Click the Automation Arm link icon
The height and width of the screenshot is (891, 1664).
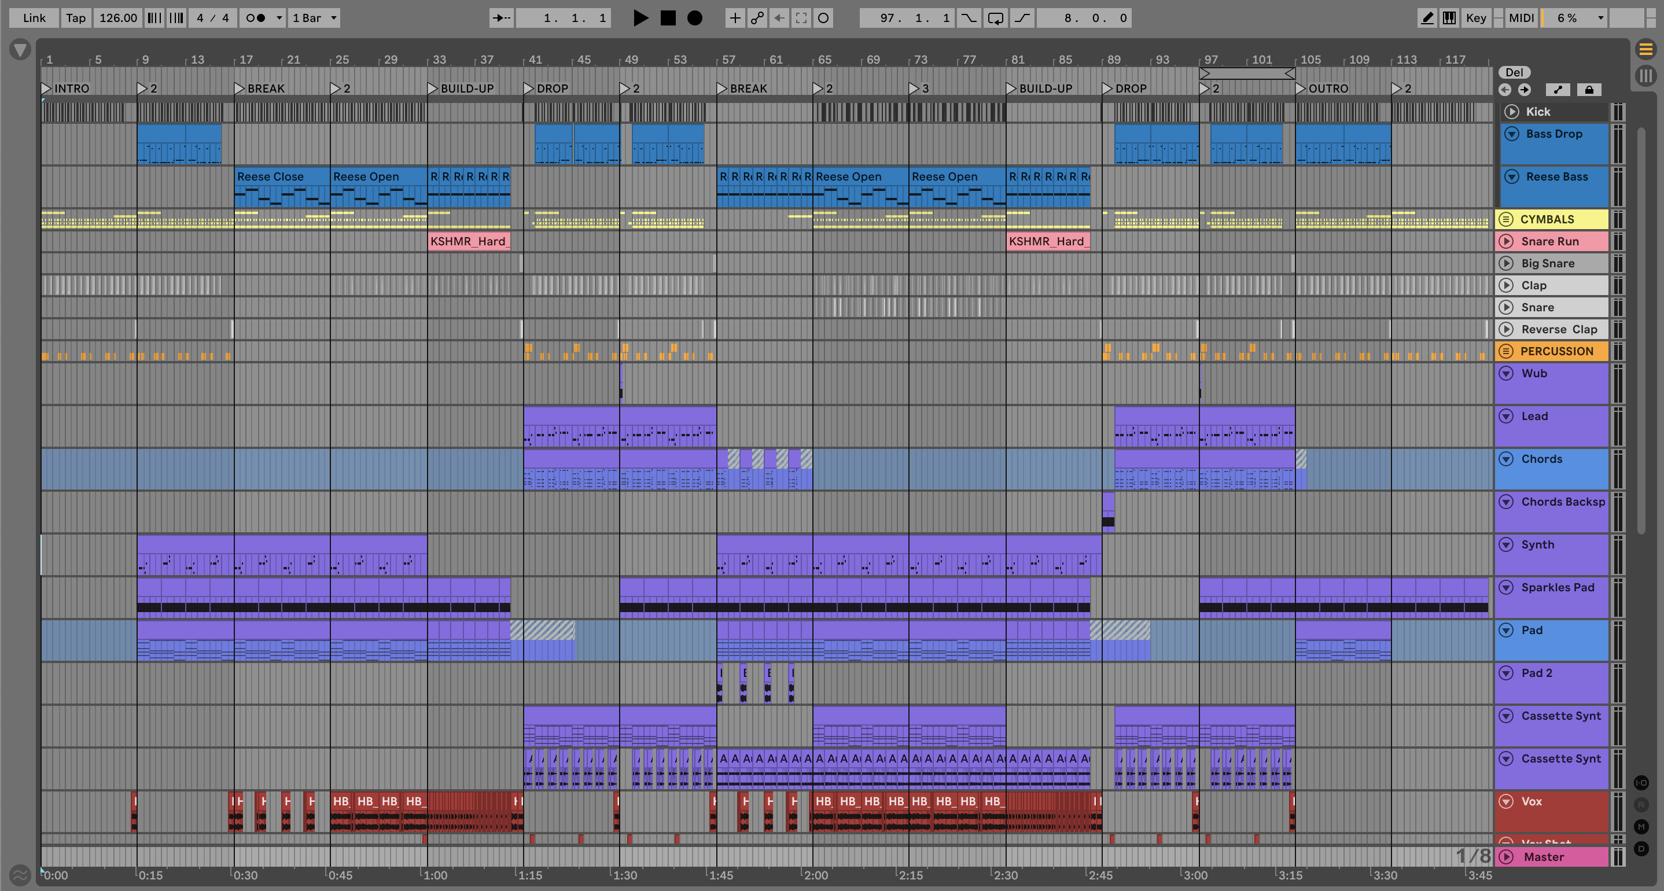(757, 18)
